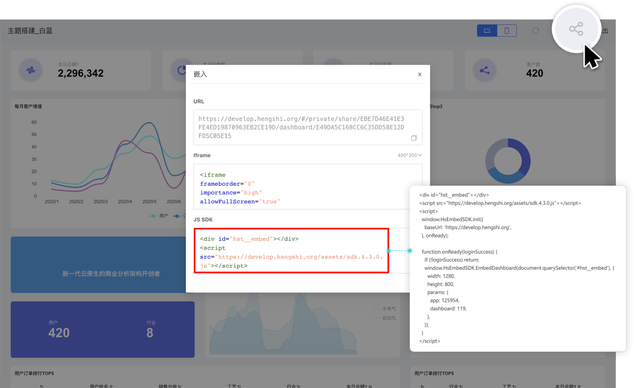Click the donut chart ring
Image resolution: width=634 pixels, height=388 pixels.
(508, 161)
